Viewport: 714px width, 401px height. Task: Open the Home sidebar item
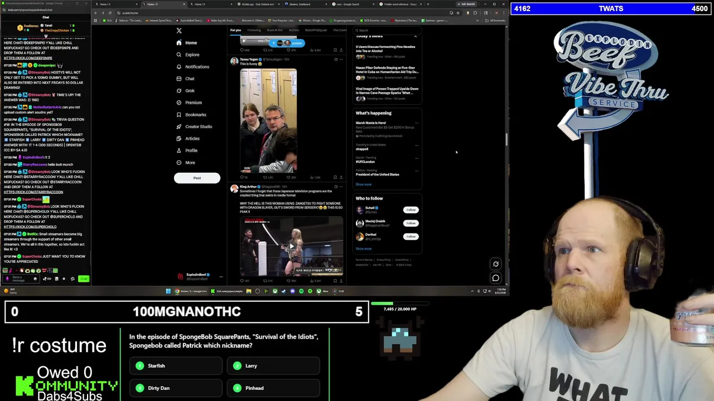tap(186, 43)
